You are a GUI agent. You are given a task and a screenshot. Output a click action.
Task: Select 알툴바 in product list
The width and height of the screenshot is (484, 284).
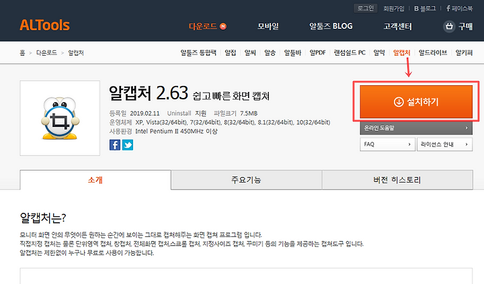[292, 53]
